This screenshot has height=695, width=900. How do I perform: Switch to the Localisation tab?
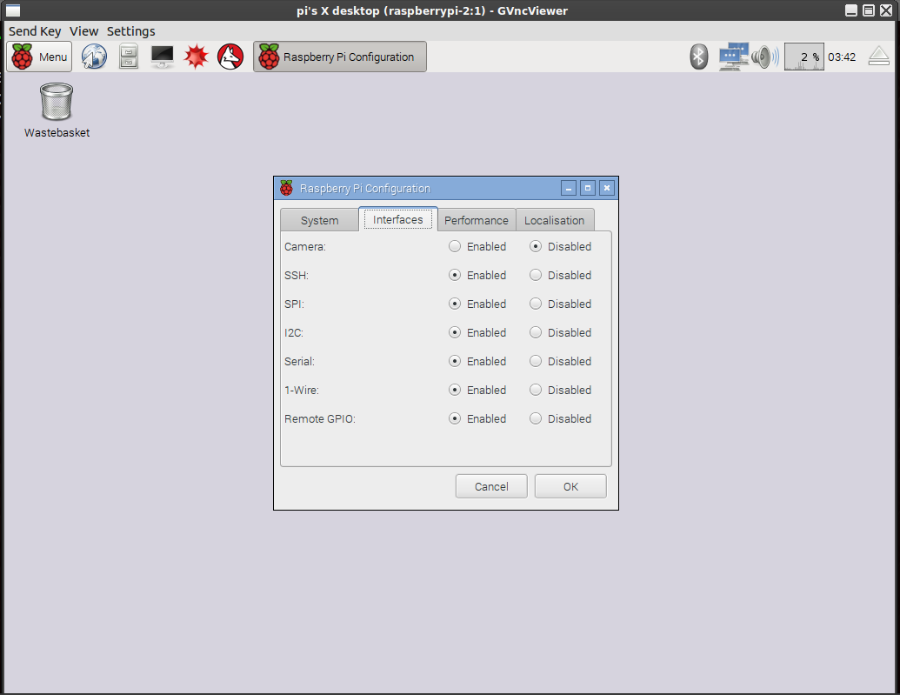click(x=555, y=220)
